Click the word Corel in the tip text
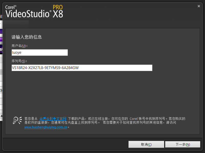Screen dimensions: 205x153 coord(134,119)
